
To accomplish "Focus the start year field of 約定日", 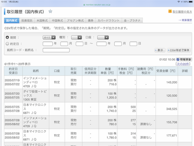I will point(48,44).
